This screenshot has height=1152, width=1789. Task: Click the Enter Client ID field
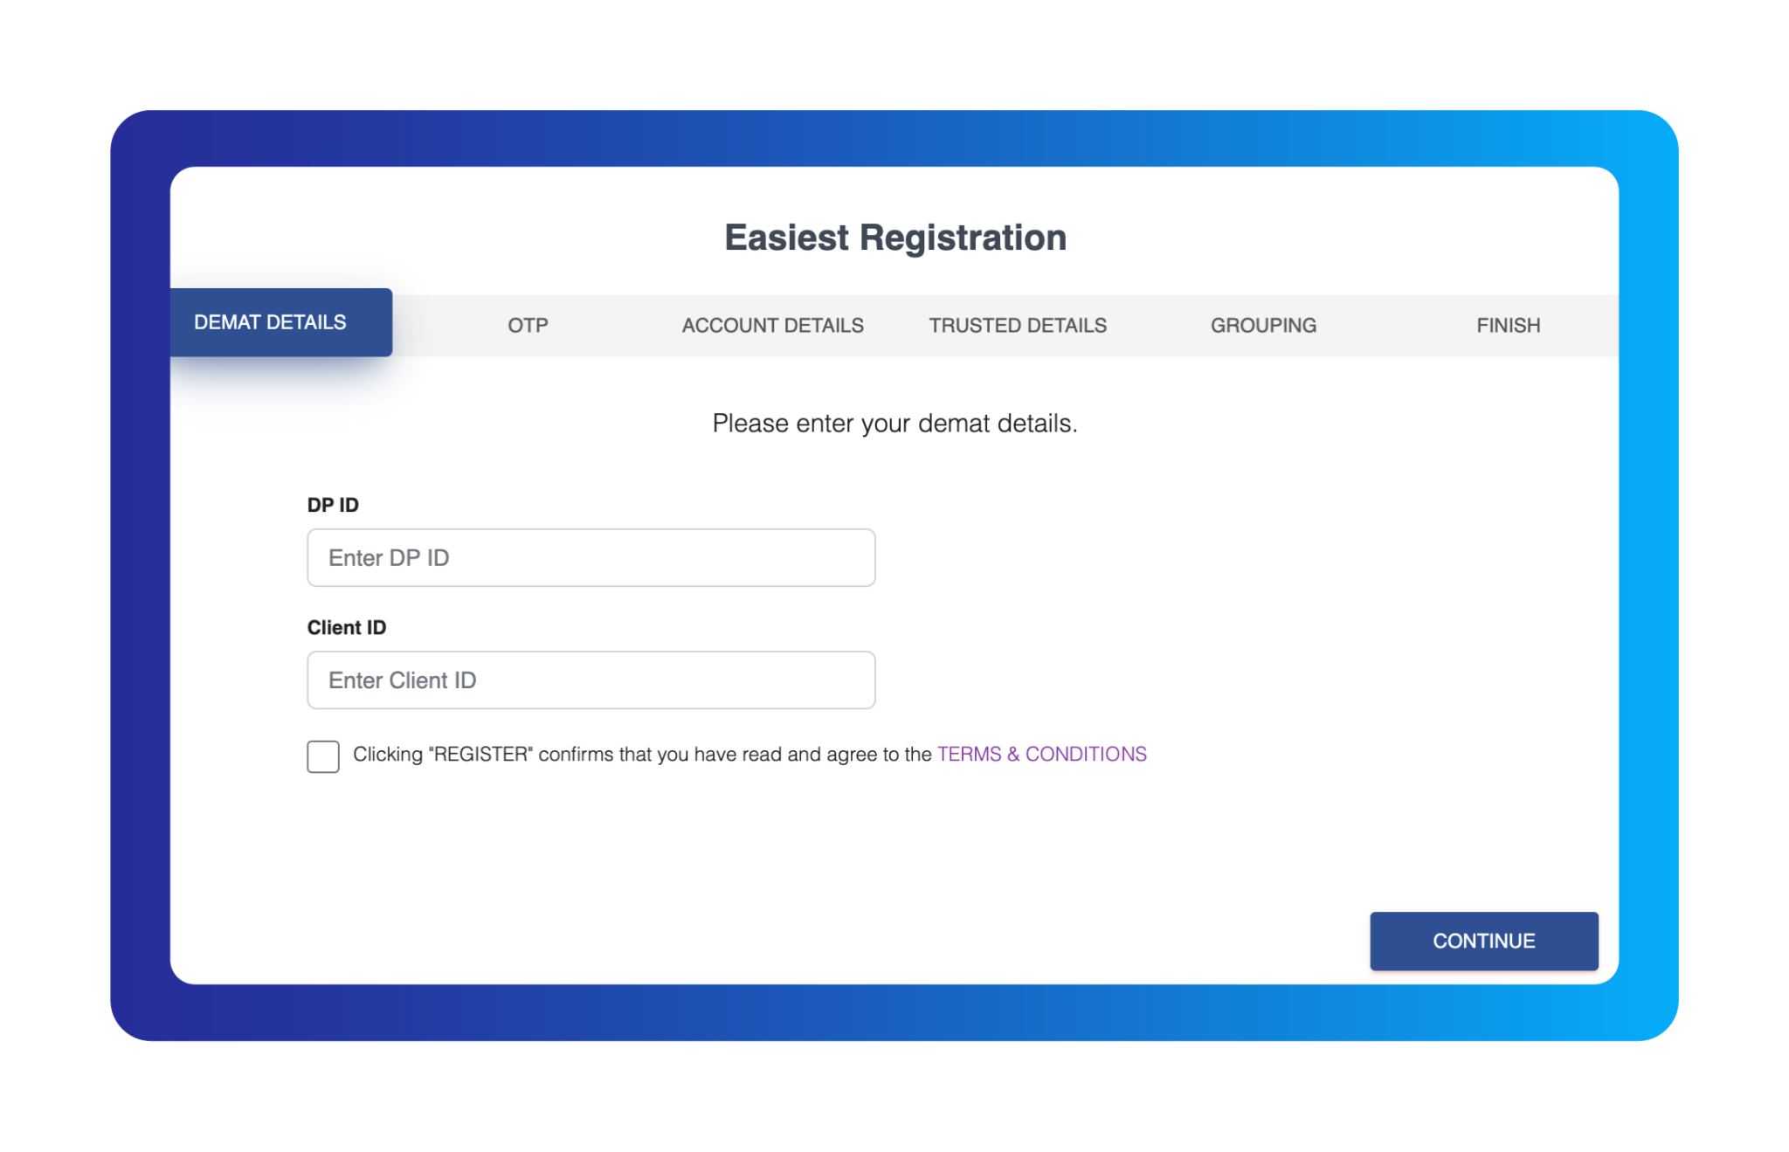tap(591, 679)
